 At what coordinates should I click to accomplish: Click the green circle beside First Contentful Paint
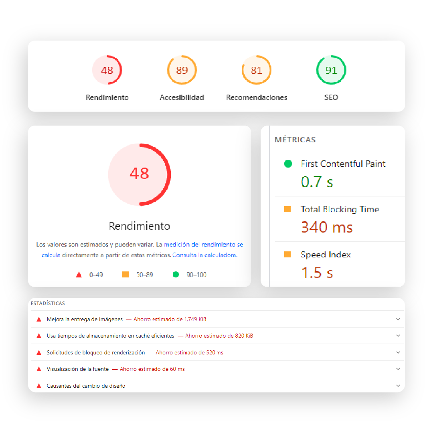[x=287, y=164]
